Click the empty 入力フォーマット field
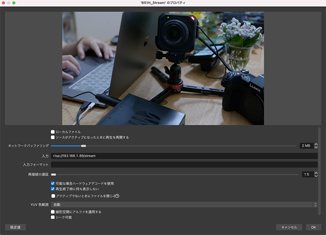This screenshot has height=235, width=326. click(x=184, y=164)
